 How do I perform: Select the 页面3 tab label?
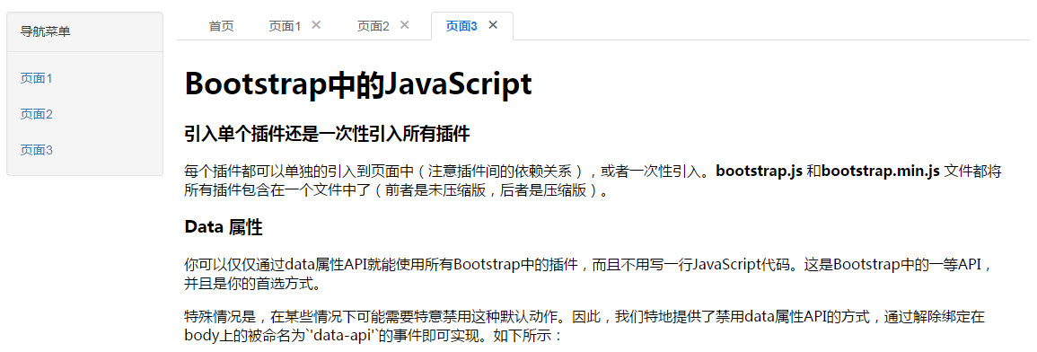[461, 26]
